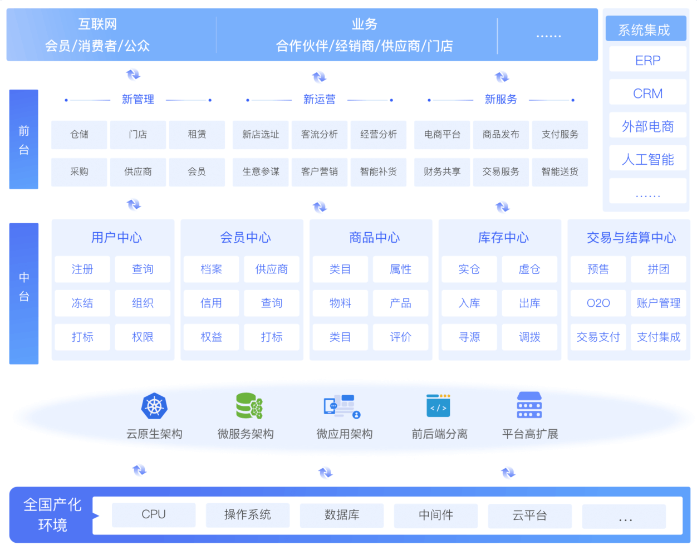The image size is (697, 550).
Task: Click the 寻源 cell in 库存中心
Action: 469,337
